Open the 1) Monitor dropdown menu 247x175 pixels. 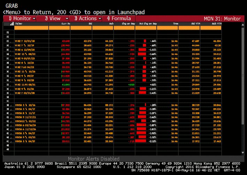pyautogui.click(x=20, y=18)
